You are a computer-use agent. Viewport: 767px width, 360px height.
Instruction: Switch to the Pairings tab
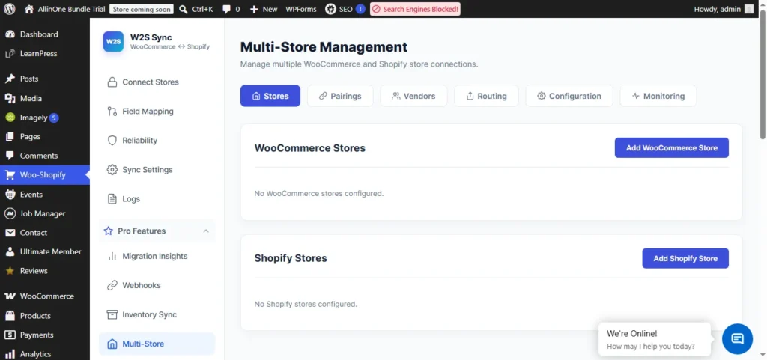340,96
